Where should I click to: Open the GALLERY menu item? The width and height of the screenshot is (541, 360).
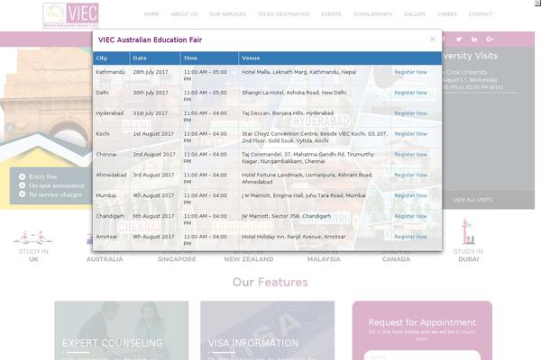[415, 14]
